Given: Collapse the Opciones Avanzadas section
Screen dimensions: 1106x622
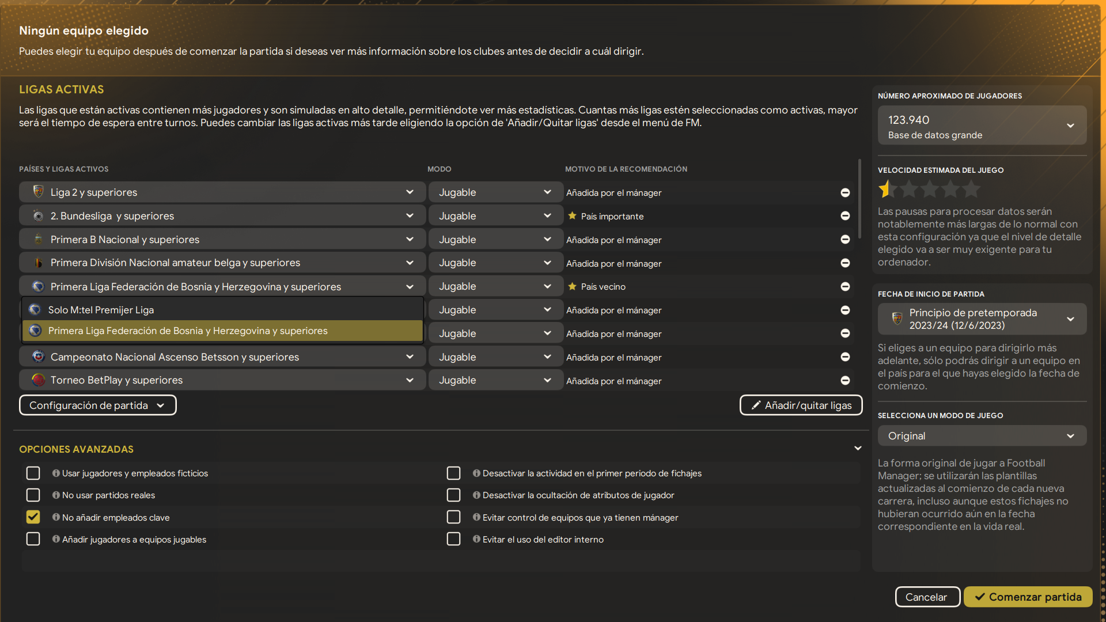Looking at the screenshot, I should (858, 449).
